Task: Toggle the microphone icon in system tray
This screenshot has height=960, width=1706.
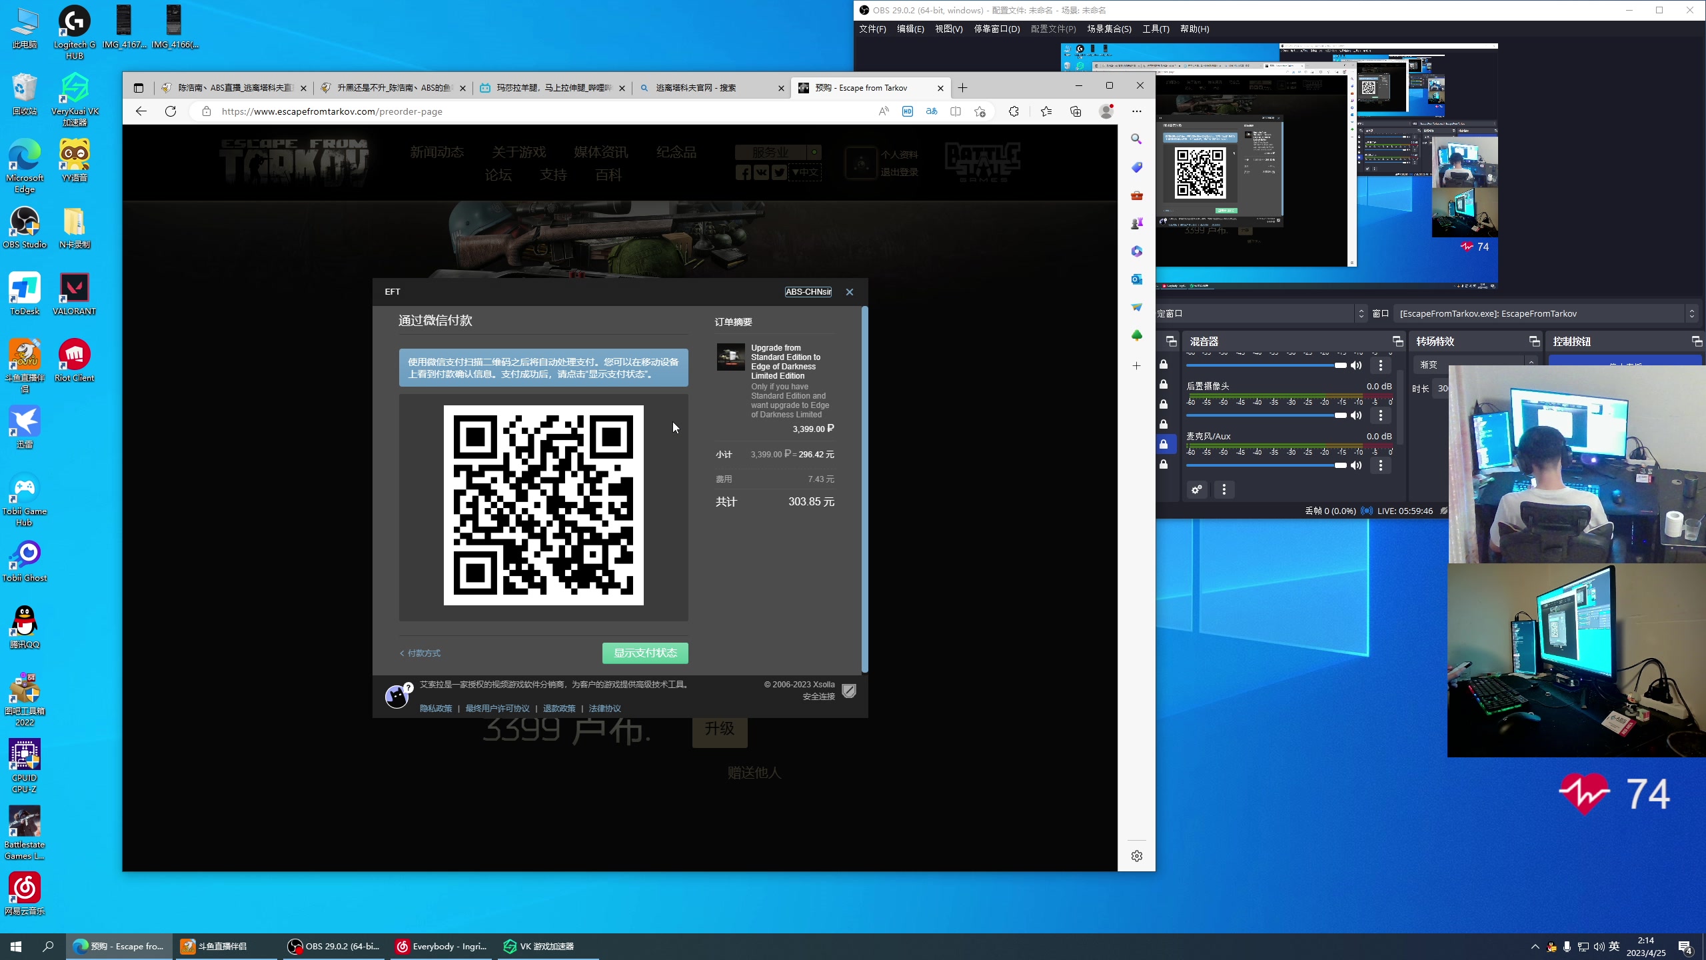Action: (1567, 947)
